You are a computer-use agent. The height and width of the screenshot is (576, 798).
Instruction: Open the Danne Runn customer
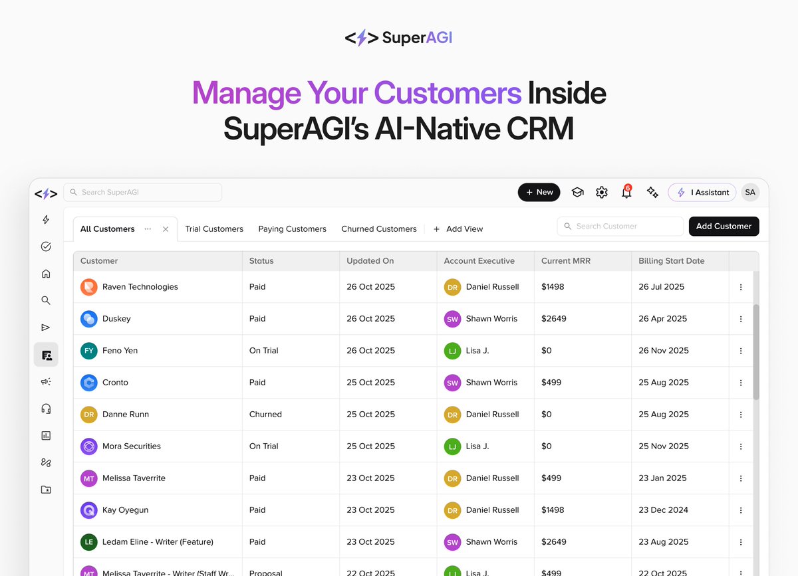tap(126, 415)
